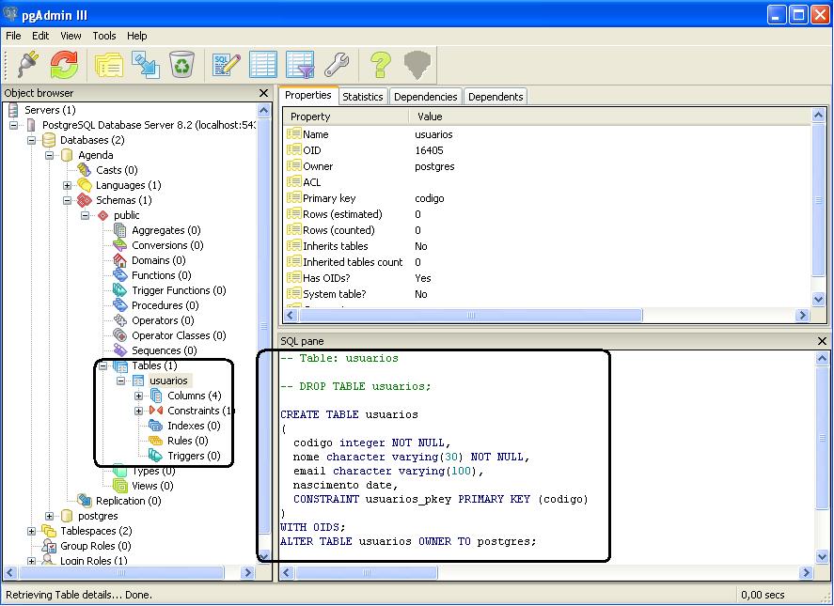View table data with grid icon
The height and width of the screenshot is (606, 834).
(x=262, y=65)
